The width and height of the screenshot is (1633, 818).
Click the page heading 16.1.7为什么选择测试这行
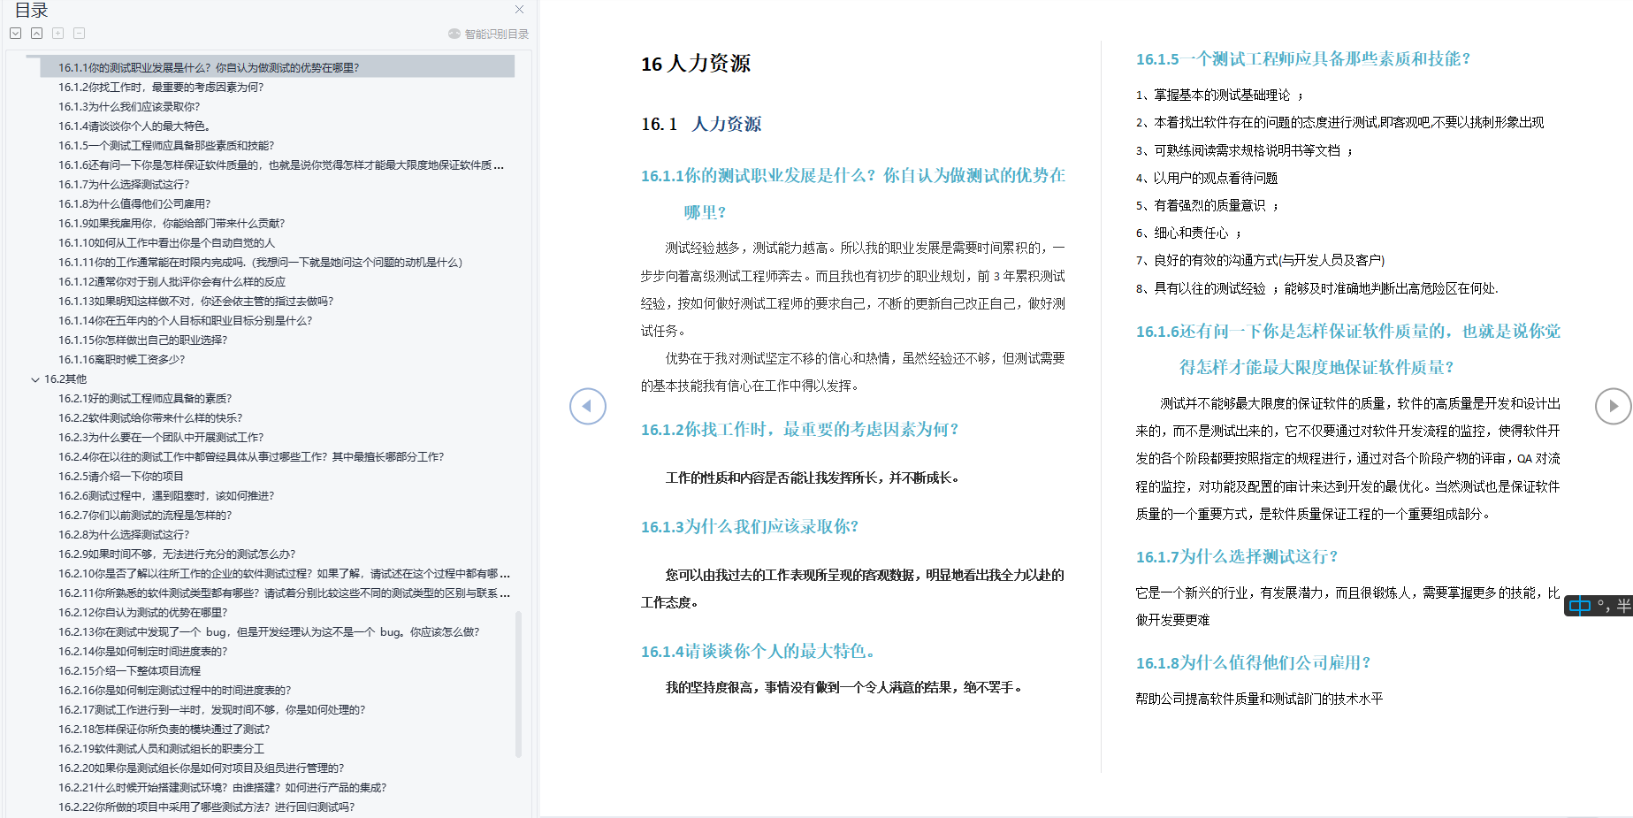pos(1237,557)
